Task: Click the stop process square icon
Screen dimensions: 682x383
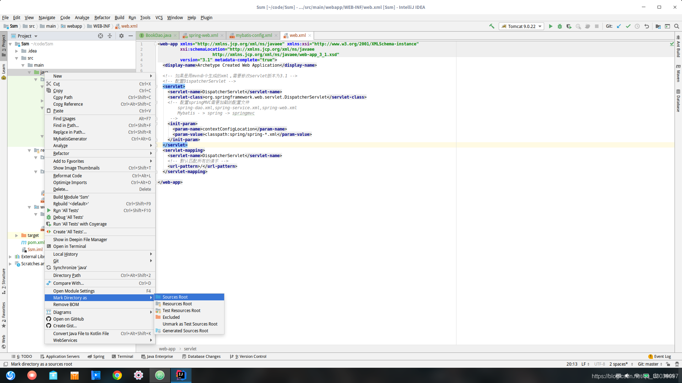Action: click(597, 26)
